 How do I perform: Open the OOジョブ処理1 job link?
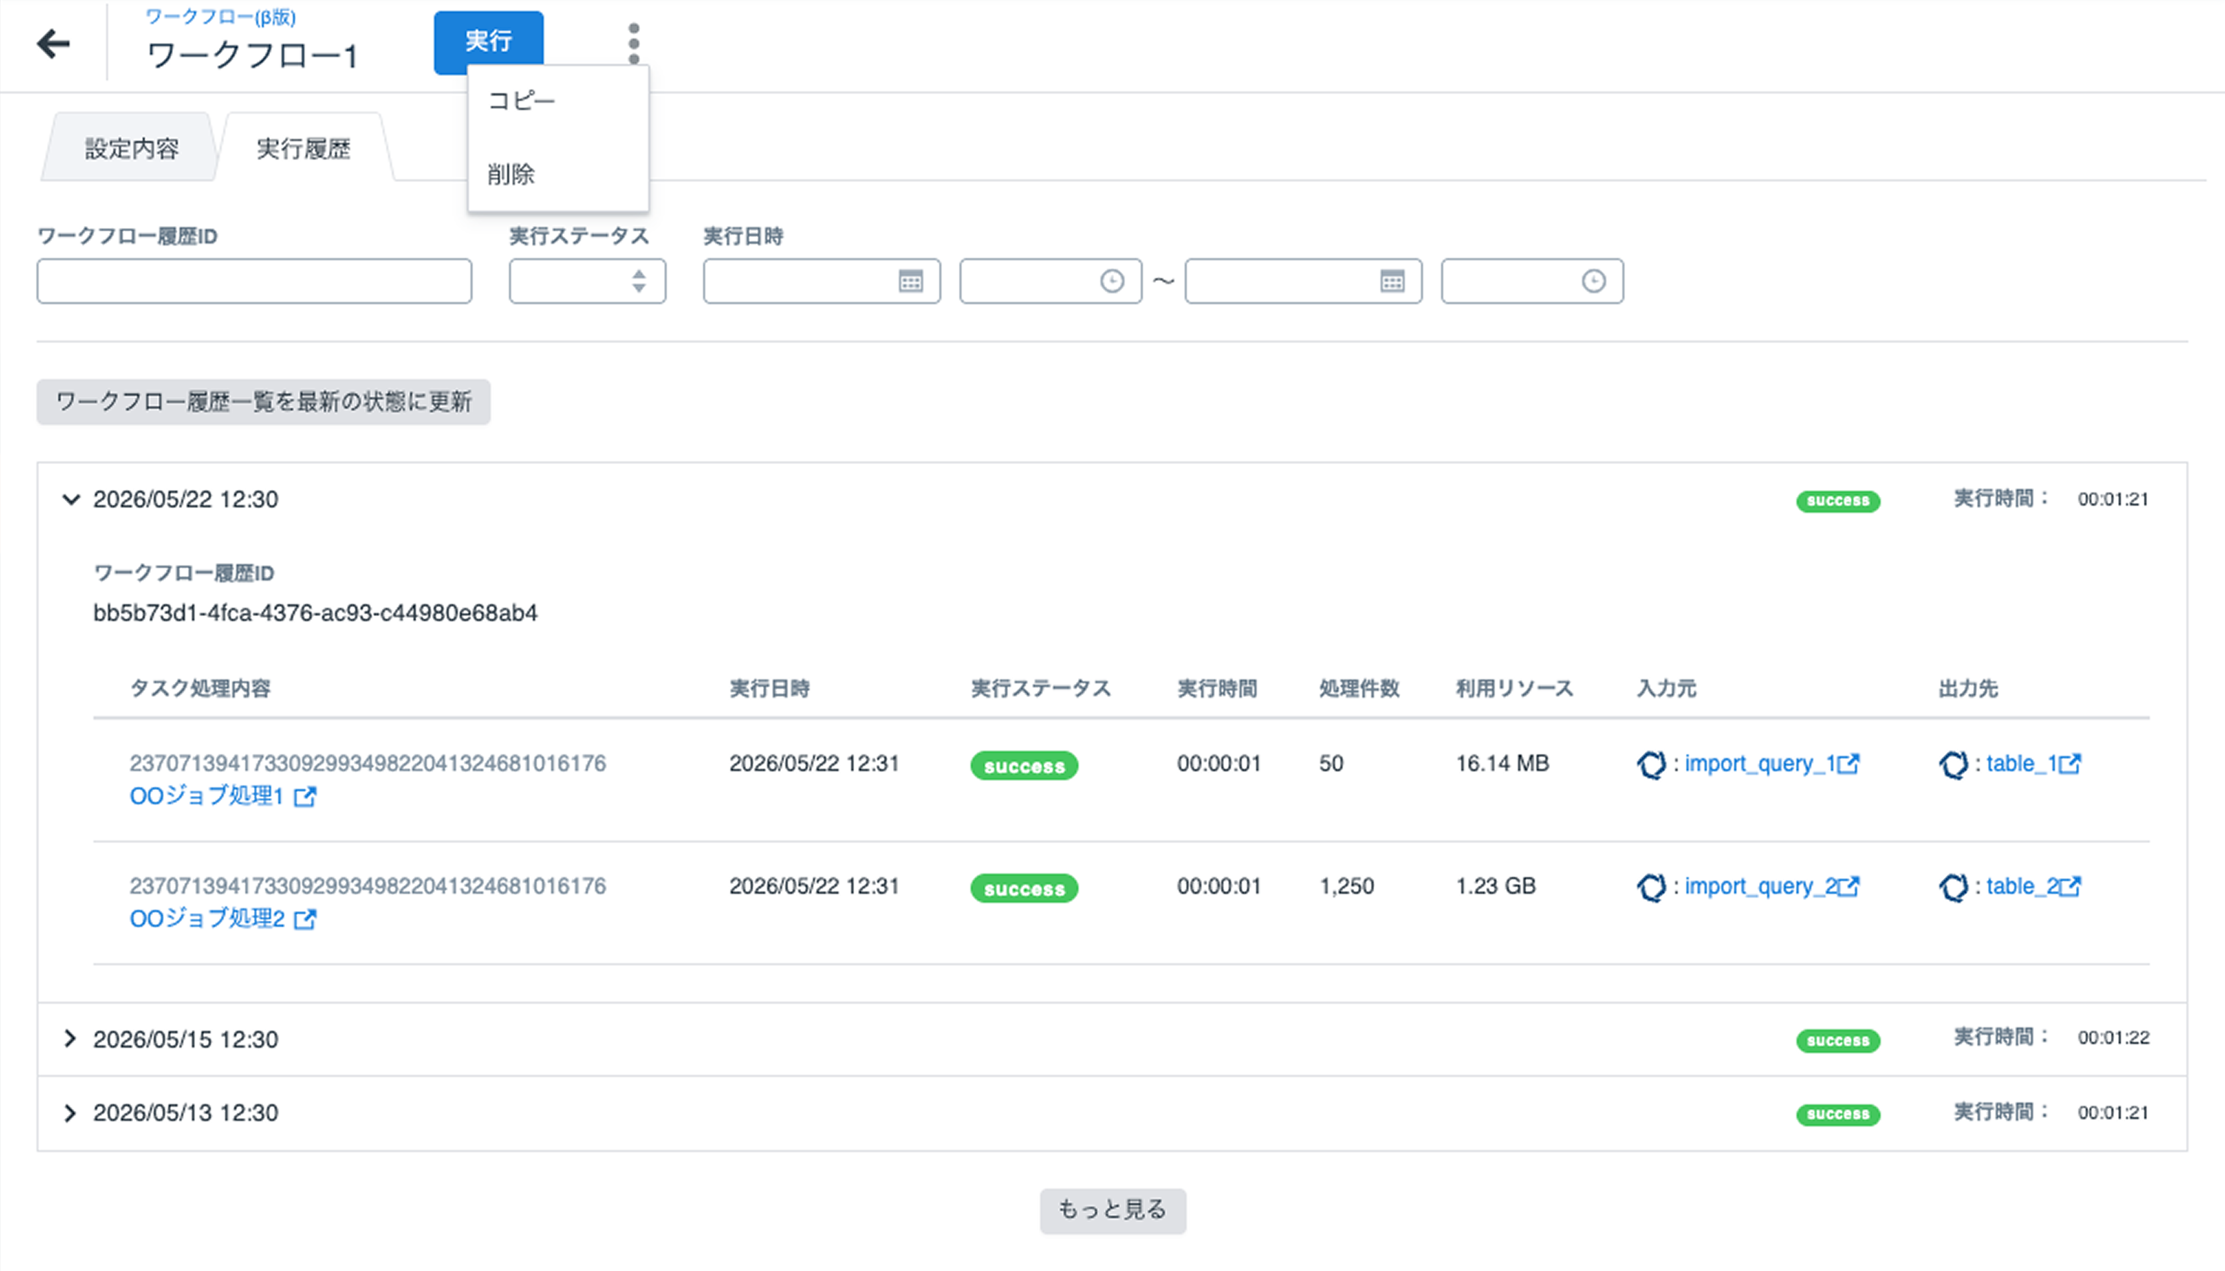[x=207, y=796]
